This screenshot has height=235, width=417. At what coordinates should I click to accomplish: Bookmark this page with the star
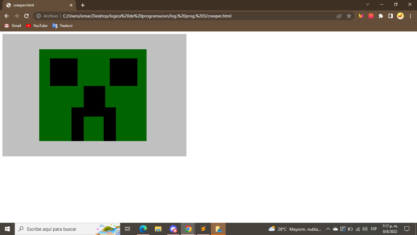coord(349,16)
